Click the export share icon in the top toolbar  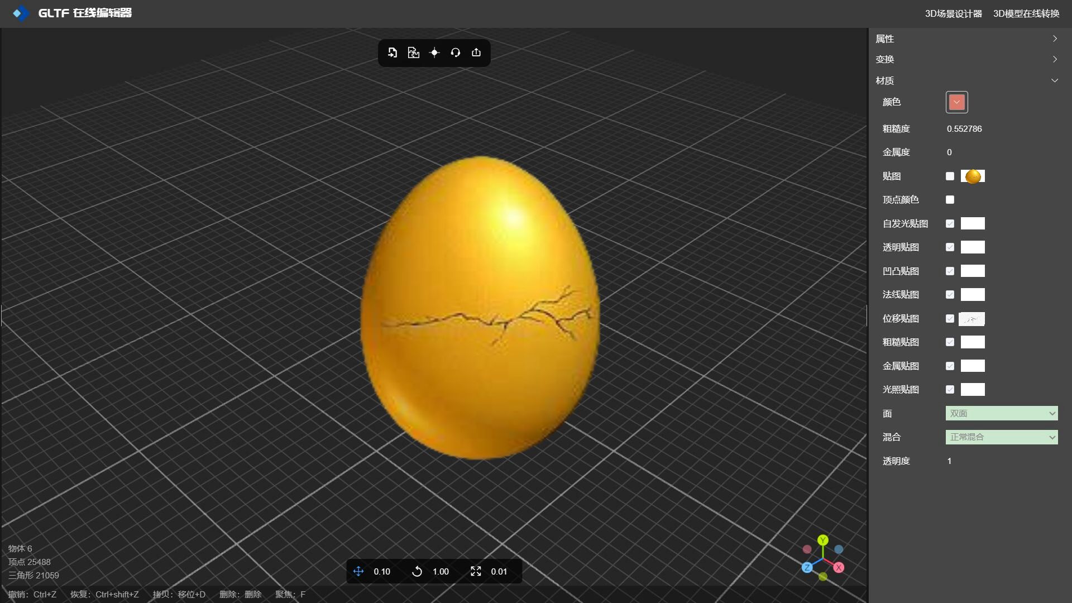pos(476,52)
